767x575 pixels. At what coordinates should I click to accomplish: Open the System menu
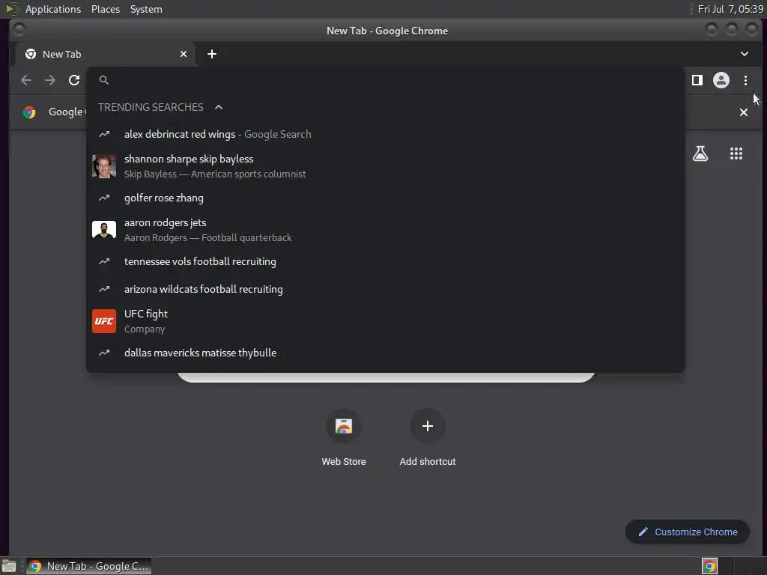(x=146, y=9)
